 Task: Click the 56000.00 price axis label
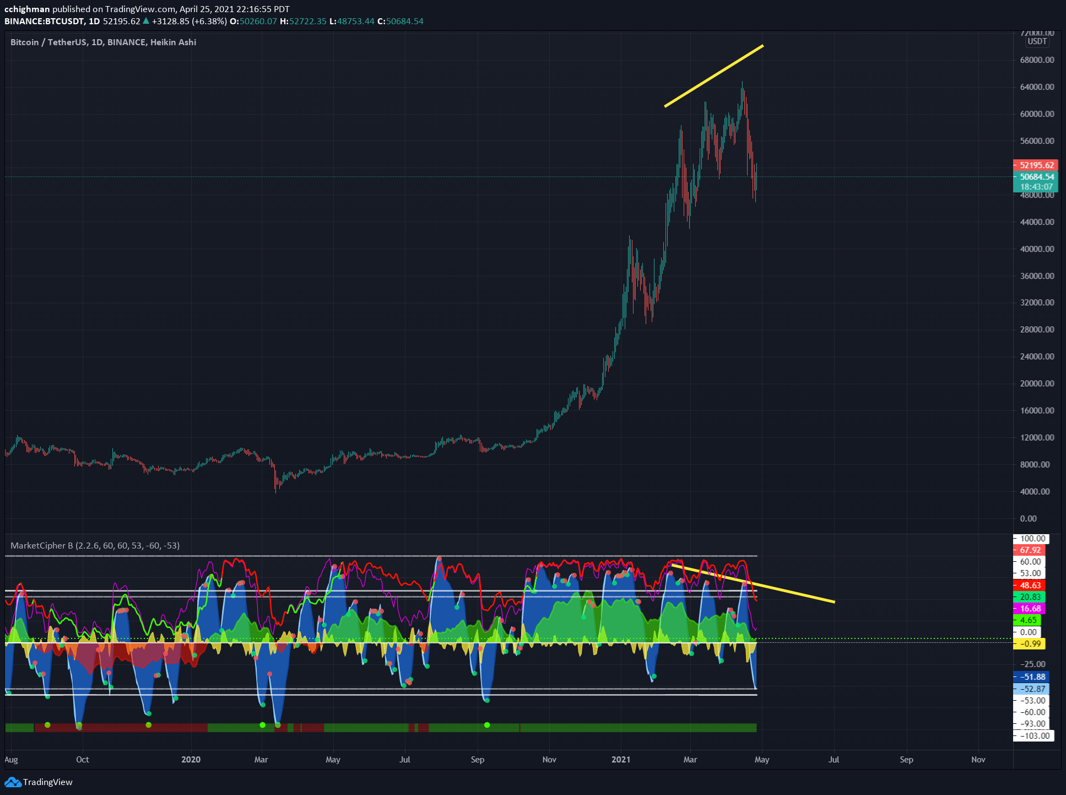point(1037,141)
